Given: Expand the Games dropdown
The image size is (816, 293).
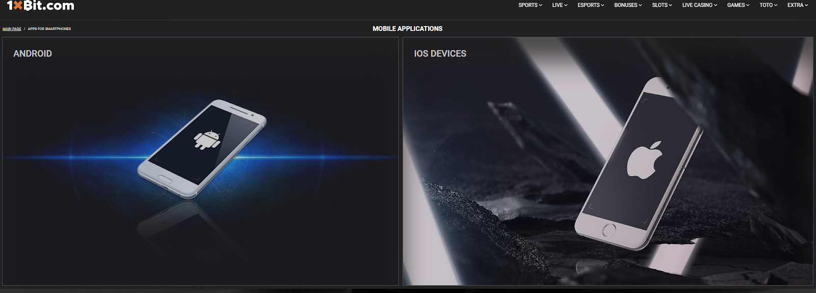Looking at the screenshot, I should [738, 5].
